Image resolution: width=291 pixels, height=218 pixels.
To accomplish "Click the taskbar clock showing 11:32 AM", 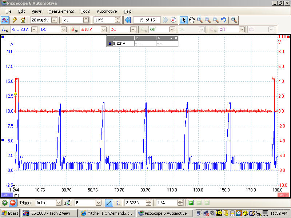I will point(279,213).
